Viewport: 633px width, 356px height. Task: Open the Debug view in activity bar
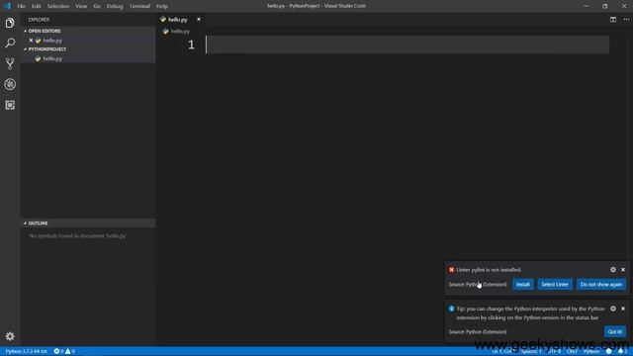pos(10,84)
